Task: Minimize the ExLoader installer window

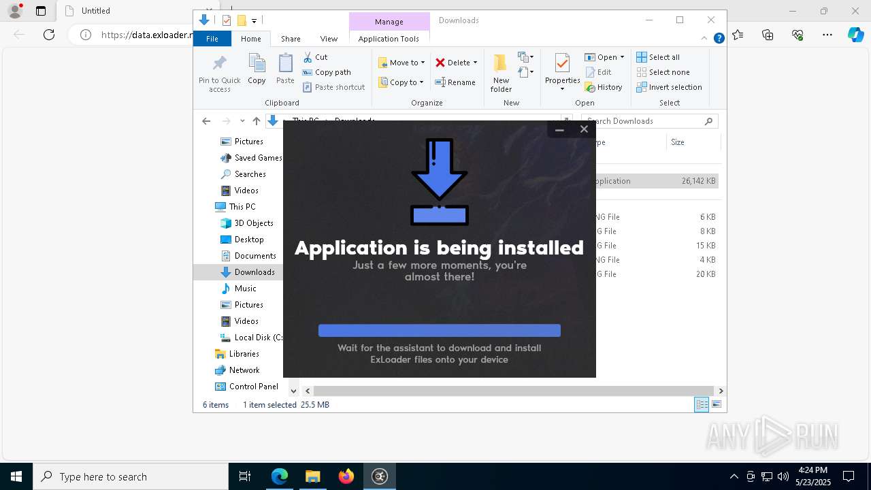Action: point(559,129)
